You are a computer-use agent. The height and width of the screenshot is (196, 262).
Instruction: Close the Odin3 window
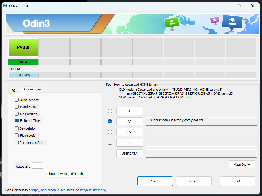coord(253,6)
